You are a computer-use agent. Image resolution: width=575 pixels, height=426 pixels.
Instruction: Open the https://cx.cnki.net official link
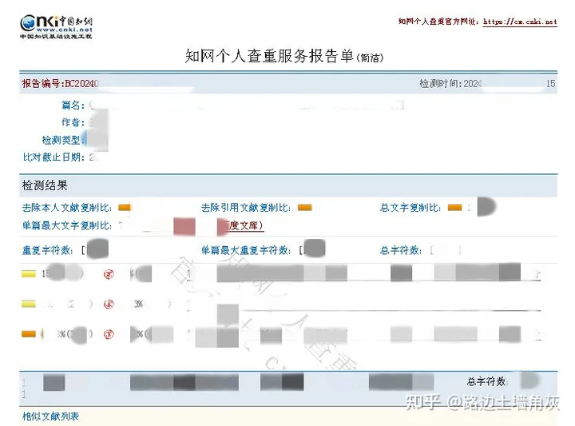coord(520,22)
